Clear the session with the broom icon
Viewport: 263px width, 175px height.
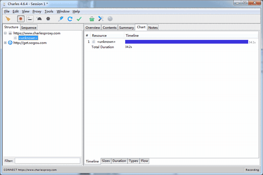click(8, 19)
